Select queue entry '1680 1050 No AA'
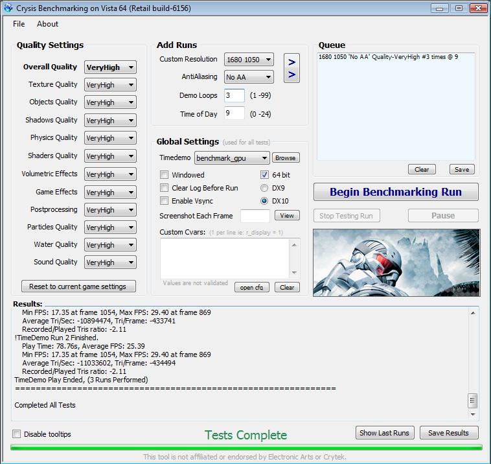Image resolution: width=491 pixels, height=464 pixels. (388, 57)
